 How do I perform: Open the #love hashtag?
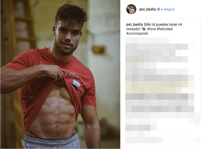click(x=151, y=29)
